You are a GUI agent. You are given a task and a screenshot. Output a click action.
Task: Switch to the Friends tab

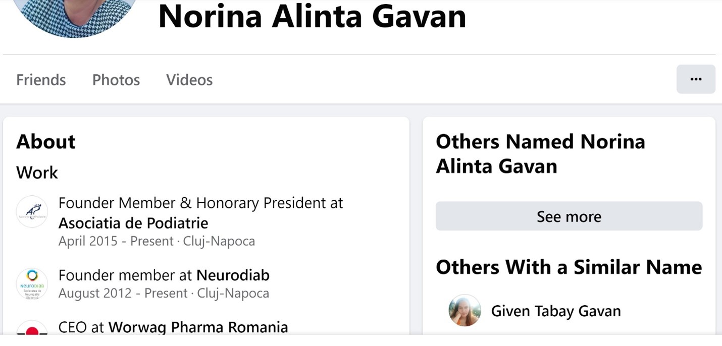coord(41,80)
